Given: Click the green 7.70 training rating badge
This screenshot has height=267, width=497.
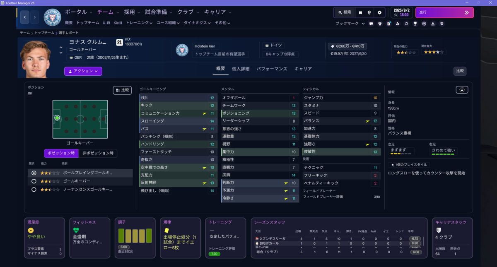Looking at the screenshot, I should point(214,254).
